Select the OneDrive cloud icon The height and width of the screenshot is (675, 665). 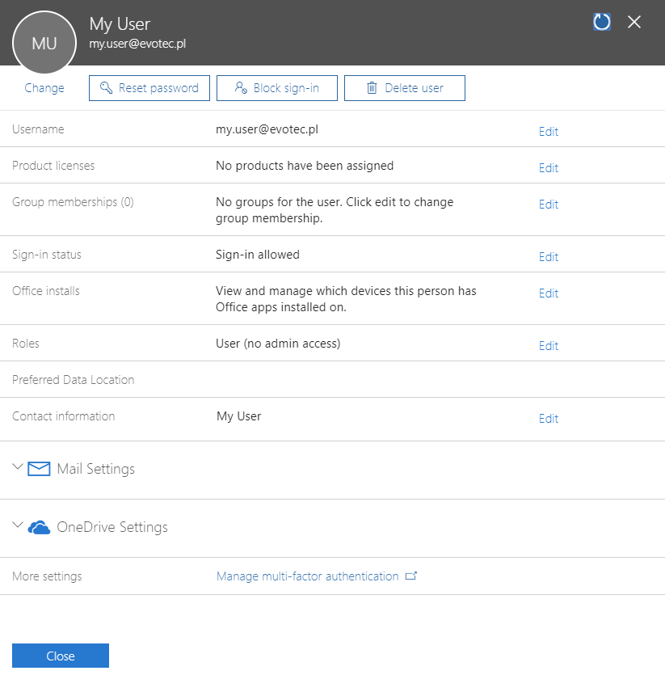click(x=38, y=527)
